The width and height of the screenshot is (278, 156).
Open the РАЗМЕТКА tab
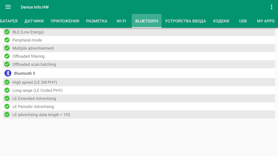click(97, 21)
